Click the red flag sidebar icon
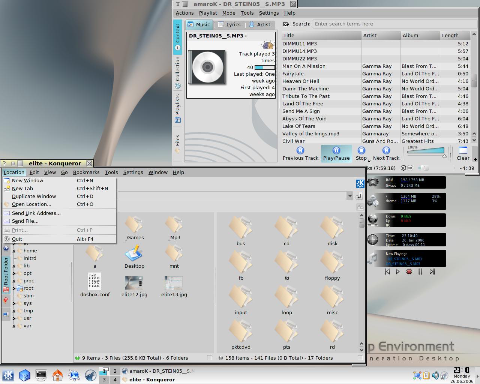 (x=6, y=300)
